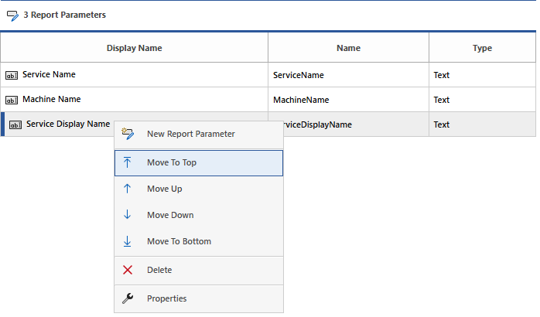The width and height of the screenshot is (540, 317).
Task: Select the Service Name parameter row
Action: (x=49, y=75)
